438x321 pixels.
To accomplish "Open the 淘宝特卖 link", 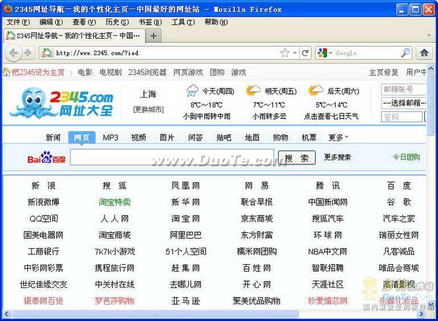I will 114,202.
